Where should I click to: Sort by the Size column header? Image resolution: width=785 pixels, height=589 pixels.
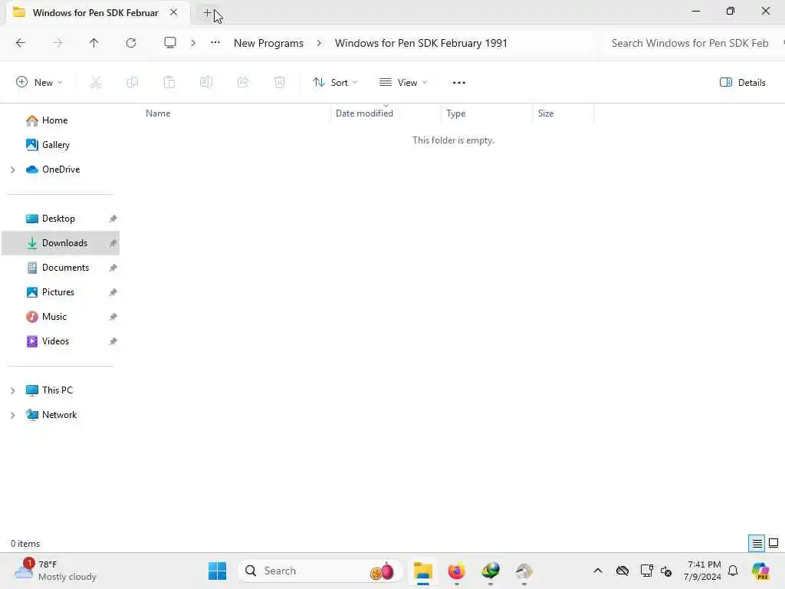[546, 114]
